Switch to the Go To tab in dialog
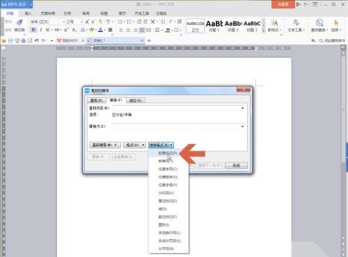348x257 pixels. (x=135, y=100)
